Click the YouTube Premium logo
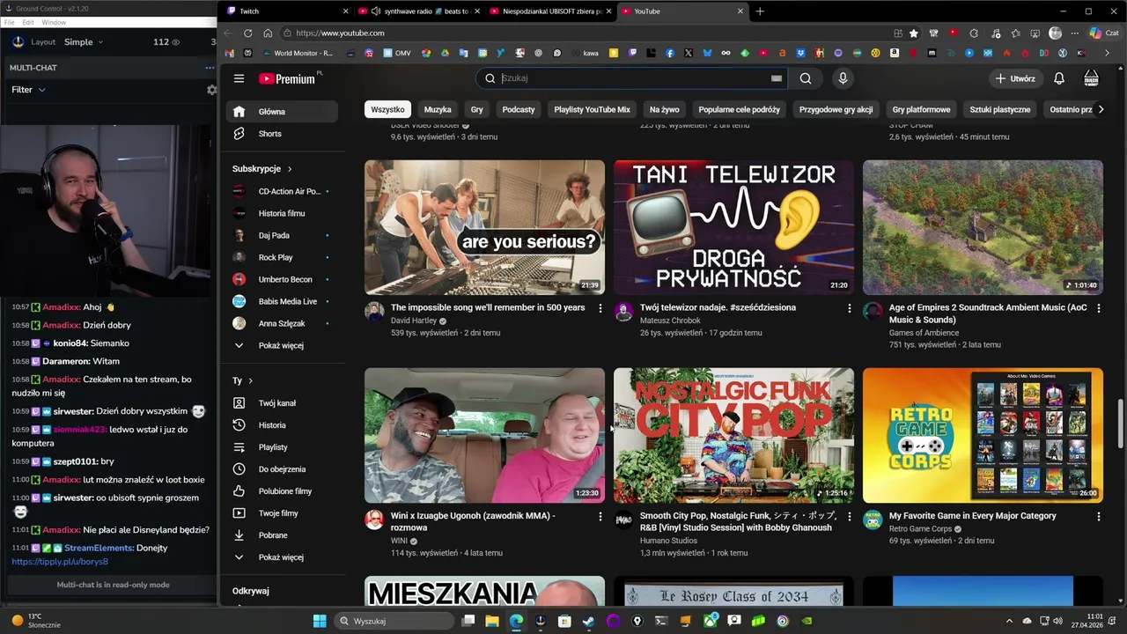The image size is (1127, 634). (x=287, y=78)
